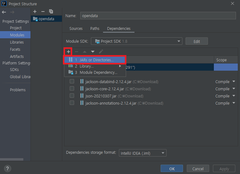Open the Problems page
The image size is (240, 174).
18,90
